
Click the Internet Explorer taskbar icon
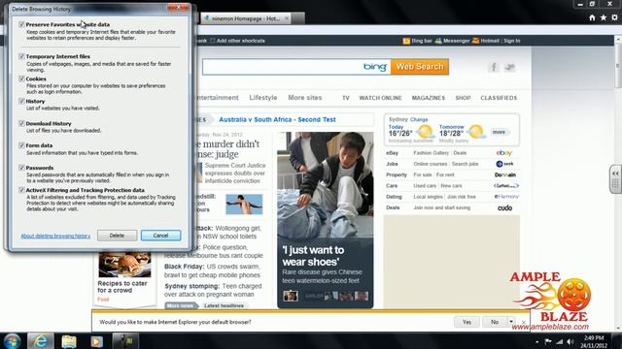(x=40, y=341)
